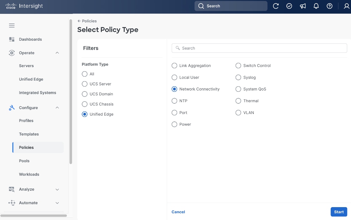The image size is (351, 220).
Task: Open Servers under Operate
Action: pyautogui.click(x=27, y=66)
